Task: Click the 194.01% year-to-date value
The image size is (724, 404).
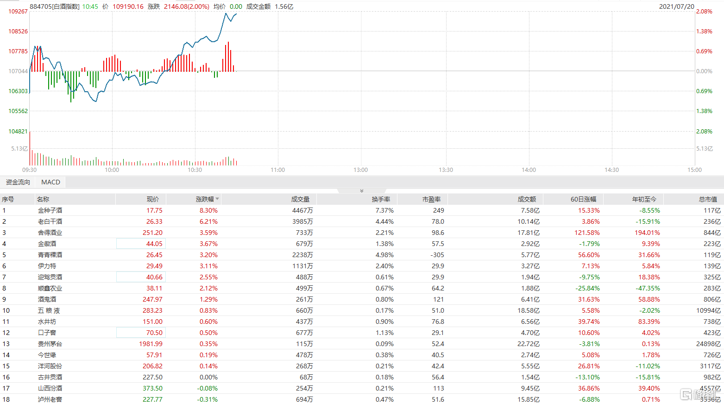Action: point(647,233)
